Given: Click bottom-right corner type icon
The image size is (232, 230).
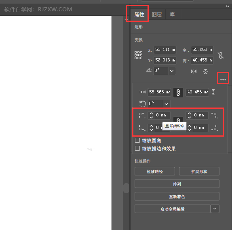Looking at the screenshot, I should click(x=215, y=128).
